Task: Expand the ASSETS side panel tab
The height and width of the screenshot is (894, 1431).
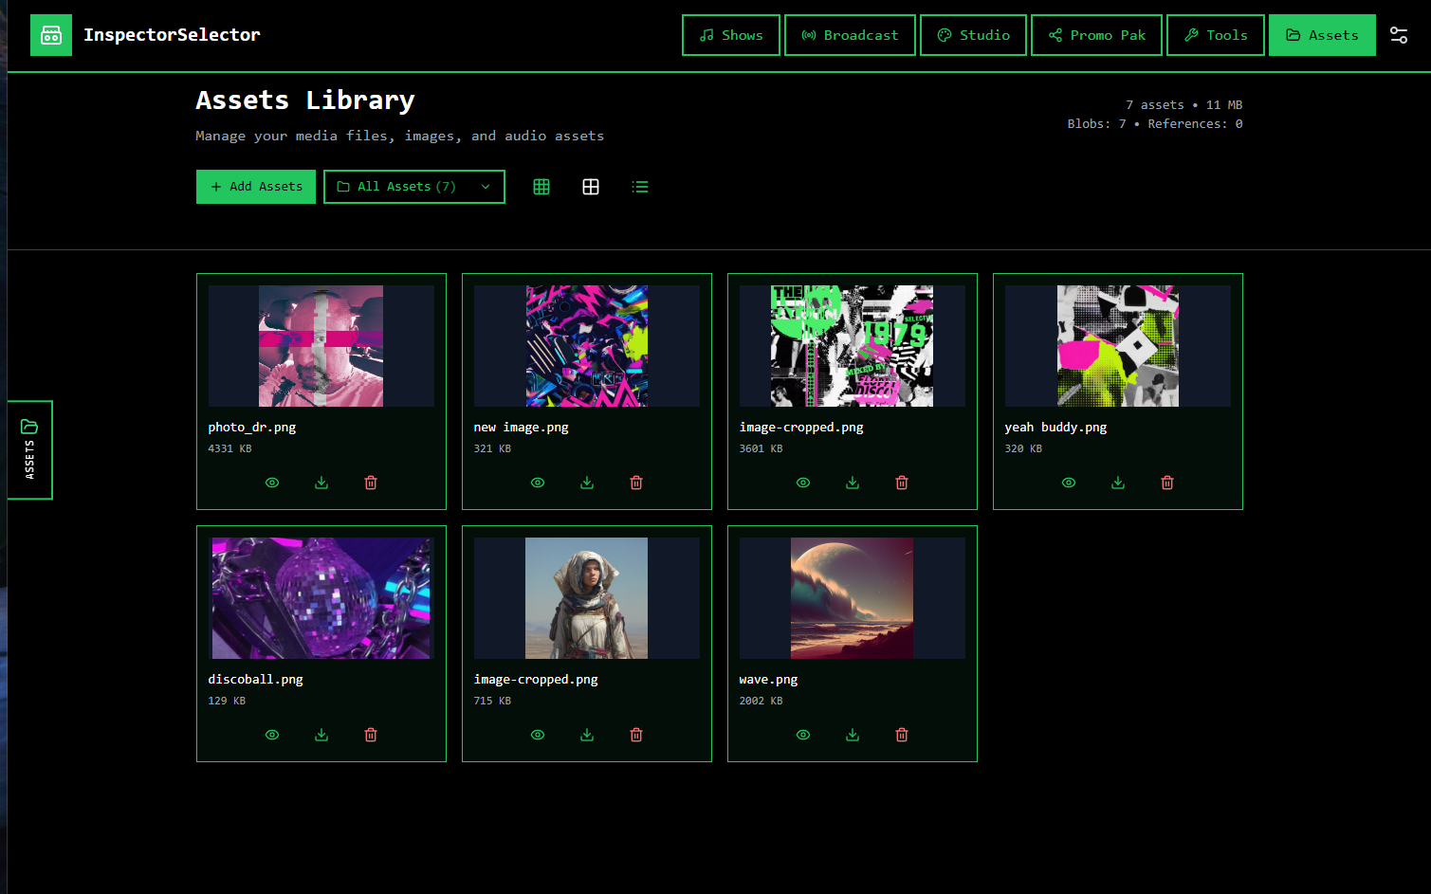Action: pos(29,449)
